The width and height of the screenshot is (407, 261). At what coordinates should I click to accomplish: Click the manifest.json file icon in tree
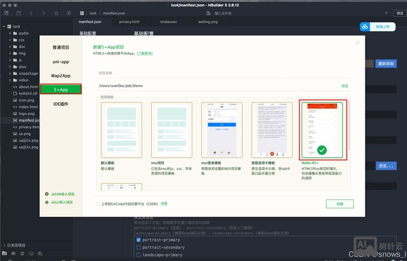(15, 121)
